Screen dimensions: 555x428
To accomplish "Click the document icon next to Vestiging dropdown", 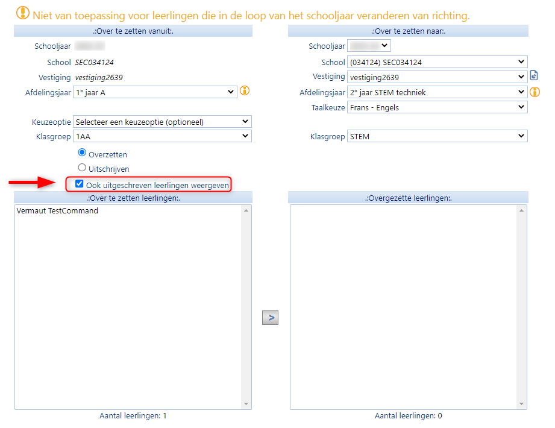I will click(x=533, y=76).
